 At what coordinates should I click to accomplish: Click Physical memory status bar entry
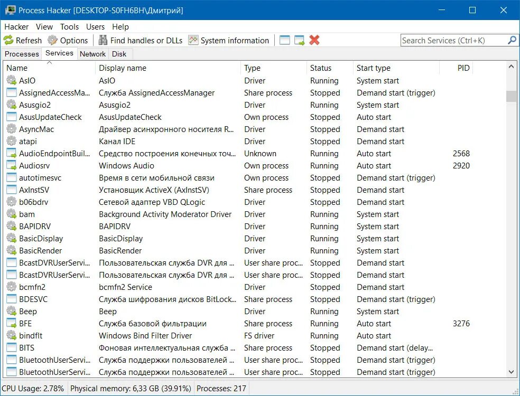coord(131,388)
